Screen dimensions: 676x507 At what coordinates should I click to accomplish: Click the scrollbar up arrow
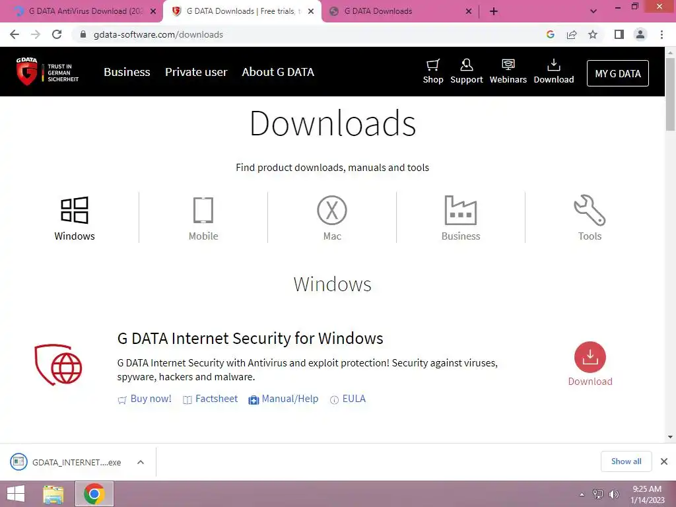pyautogui.click(x=670, y=52)
